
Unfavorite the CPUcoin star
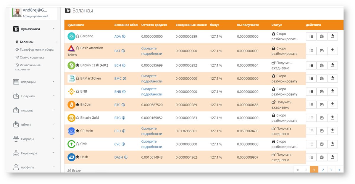pyautogui.click(x=78, y=131)
